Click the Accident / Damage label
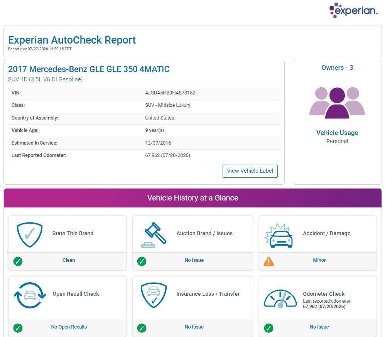Screen dimensions: 385x337 coord(327,233)
